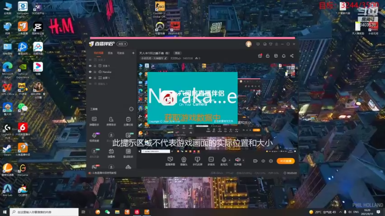Image resolution: width=385 pixels, height=216 pixels.
Task: Select the Naraka source row
Action: (x=112, y=72)
